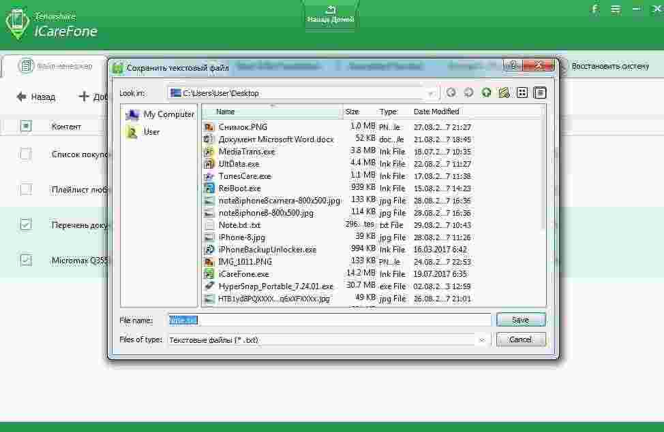The height and width of the screenshot is (432, 664).
Task: Select the Документ Microsoft Word.docx file
Action: pyautogui.click(x=276, y=139)
